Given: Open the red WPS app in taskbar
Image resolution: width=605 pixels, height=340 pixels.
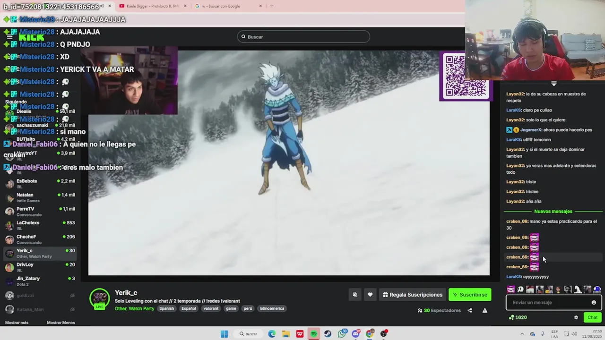Looking at the screenshot, I should click(x=300, y=334).
